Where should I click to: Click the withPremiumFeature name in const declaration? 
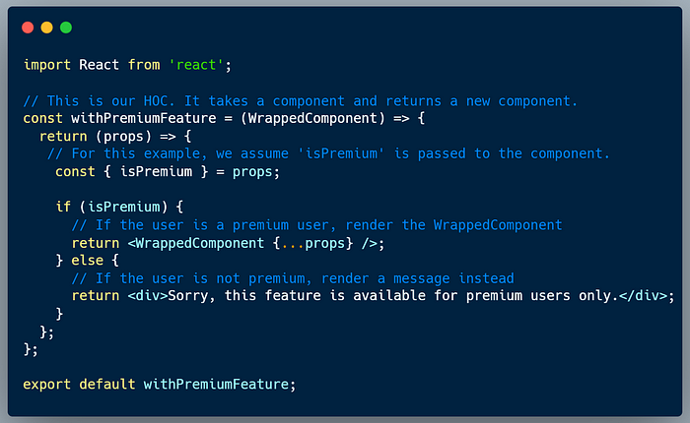[x=144, y=119]
